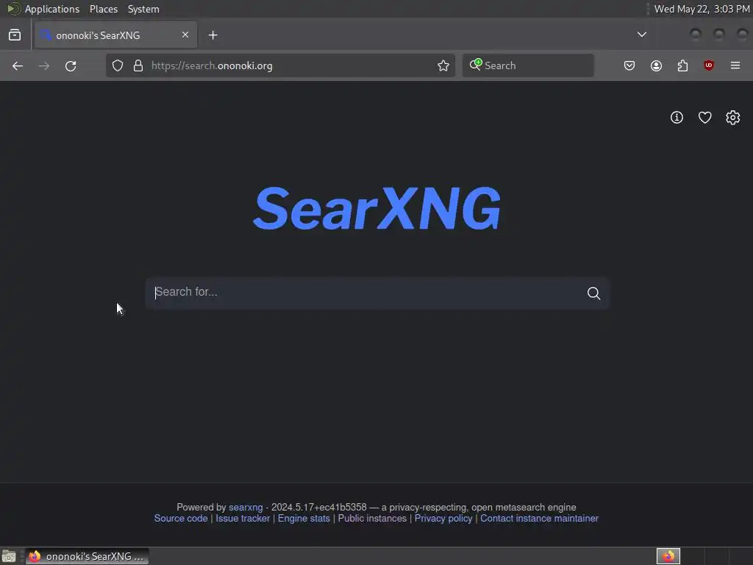Click the SearXNG About info icon
The width and height of the screenshot is (753, 565).
tap(677, 117)
